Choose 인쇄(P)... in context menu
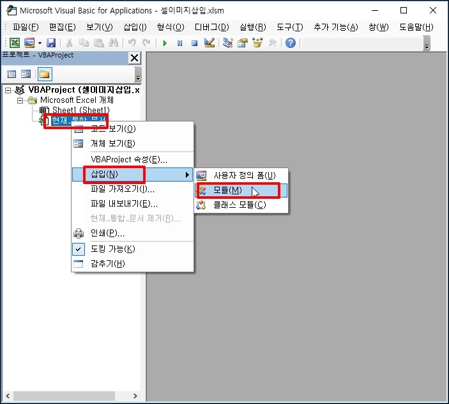449x404 pixels. (133, 233)
